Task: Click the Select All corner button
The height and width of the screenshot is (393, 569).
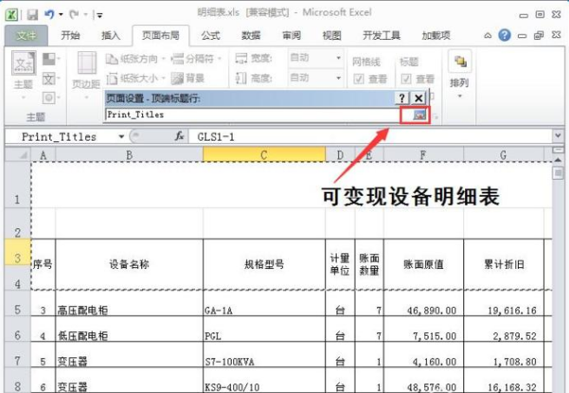Action: pos(17,155)
